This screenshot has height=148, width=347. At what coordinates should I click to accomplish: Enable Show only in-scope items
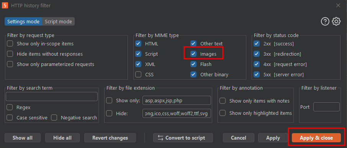point(10,43)
